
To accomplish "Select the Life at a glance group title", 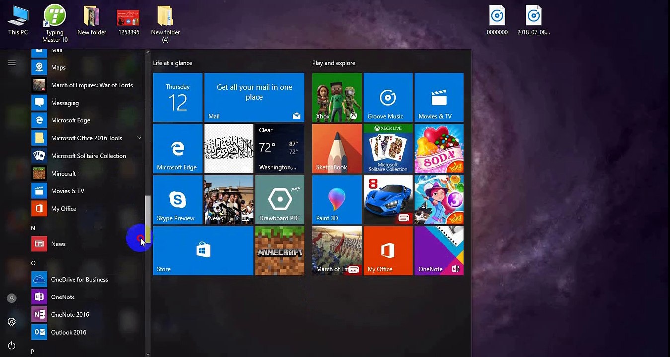I will 173,63.
